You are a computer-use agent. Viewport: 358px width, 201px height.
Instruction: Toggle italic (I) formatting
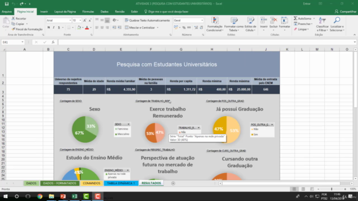(x=54, y=27)
